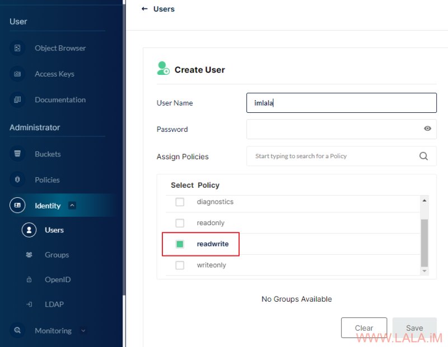Screen dimensions: 448x347
Task: Collapse the Identity menu chevron
Action: click(x=72, y=205)
